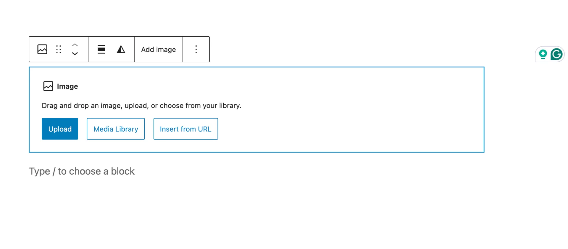Screen dimensions: 568x249
Task: Open the Media Library
Action: pos(116,129)
